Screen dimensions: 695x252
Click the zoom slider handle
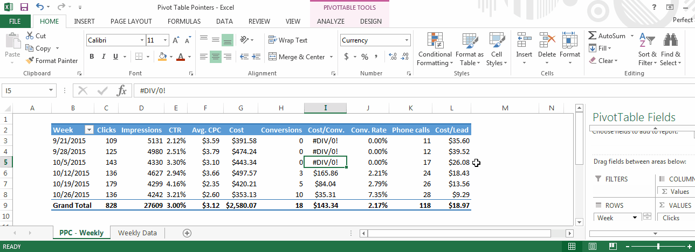tap(658, 247)
